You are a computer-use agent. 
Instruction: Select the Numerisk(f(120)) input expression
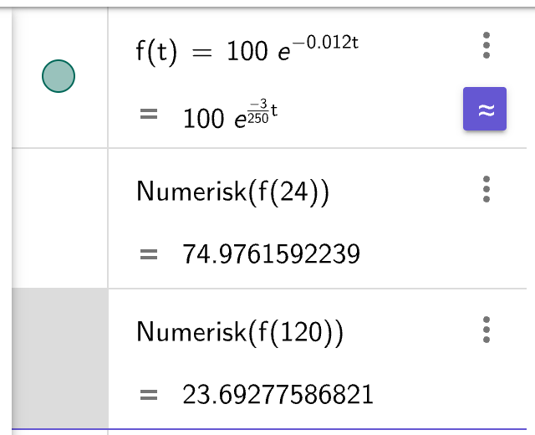coord(240,332)
